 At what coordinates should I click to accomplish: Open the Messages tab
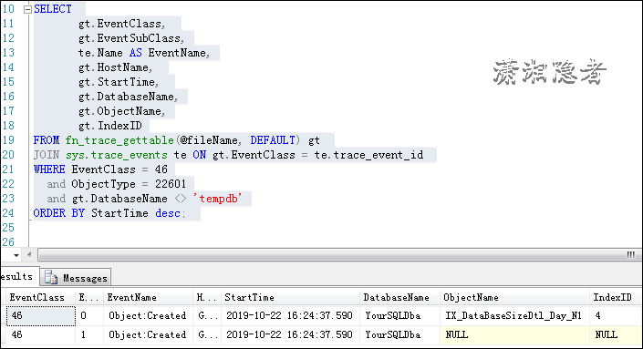click(76, 278)
